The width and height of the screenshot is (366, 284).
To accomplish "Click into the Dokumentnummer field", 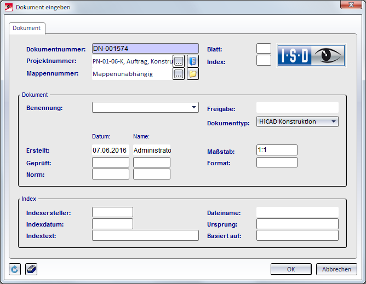I will click(145, 49).
